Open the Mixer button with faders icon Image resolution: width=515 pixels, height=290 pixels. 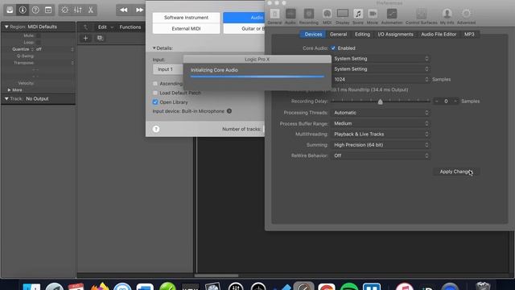(78, 10)
